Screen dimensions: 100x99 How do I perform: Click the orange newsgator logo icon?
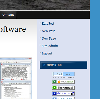[x=59, y=82]
